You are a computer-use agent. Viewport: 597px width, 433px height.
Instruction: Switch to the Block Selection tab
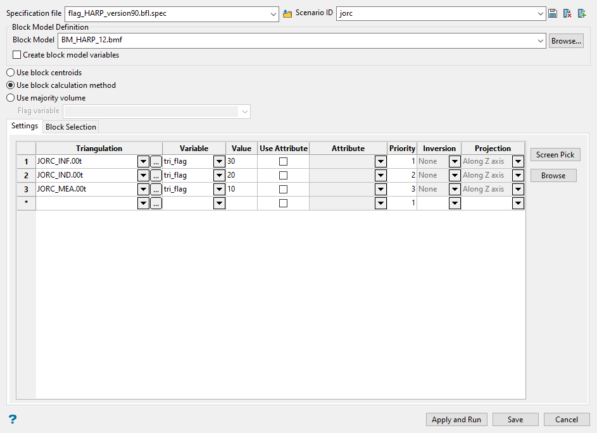(x=71, y=127)
